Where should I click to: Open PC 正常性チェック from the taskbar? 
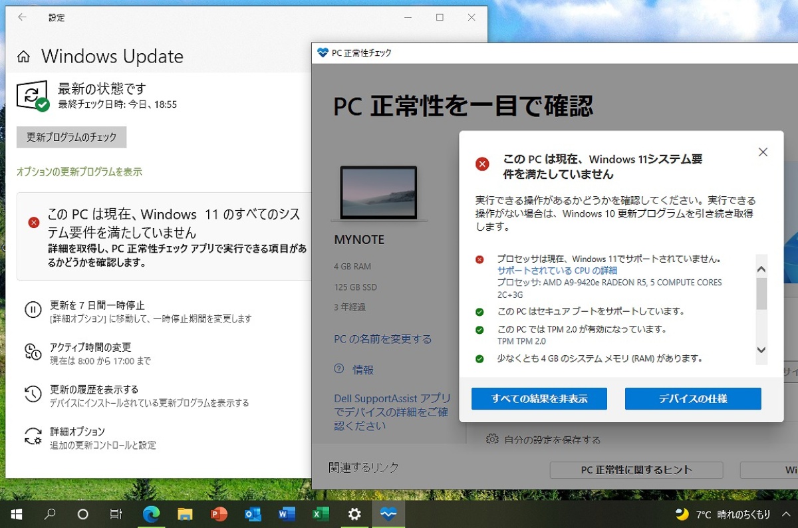pyautogui.click(x=390, y=513)
